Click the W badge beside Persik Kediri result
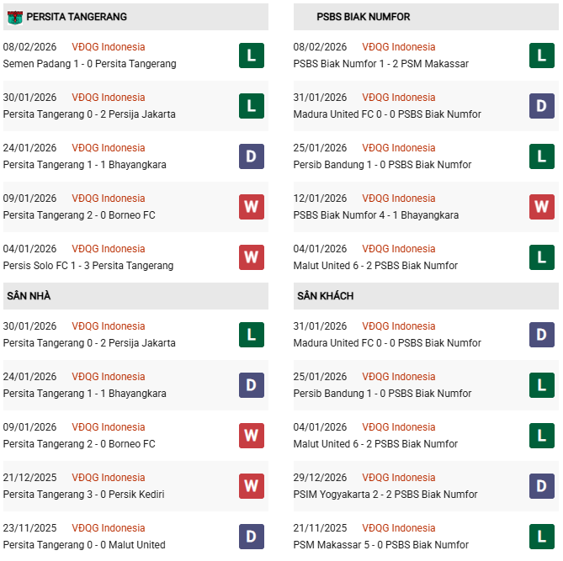Viewport: 563px width, 561px height. pos(251,486)
